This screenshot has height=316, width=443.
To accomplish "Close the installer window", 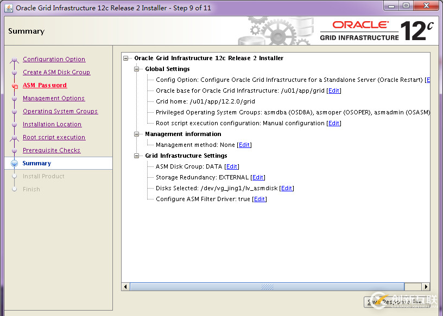I will tap(427, 6).
